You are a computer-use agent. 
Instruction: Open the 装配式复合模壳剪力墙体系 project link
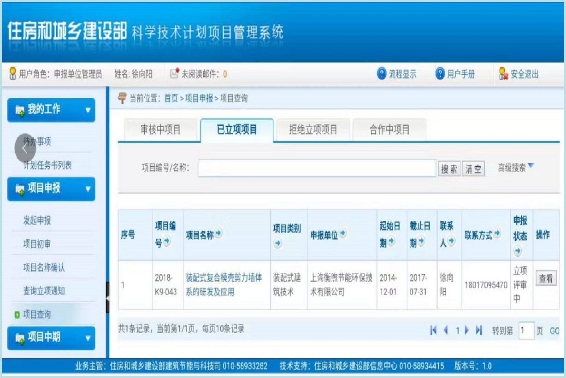click(x=224, y=284)
